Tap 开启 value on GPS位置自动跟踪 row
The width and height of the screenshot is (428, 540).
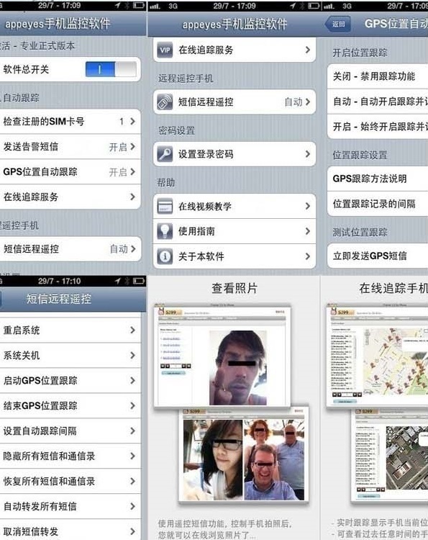[118, 172]
